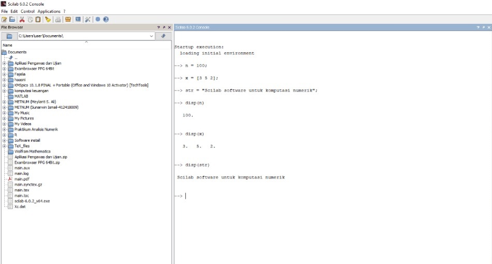The image size is (492, 264).
Task: Open Scilab demonstrations gear icon
Action: tap(98, 20)
